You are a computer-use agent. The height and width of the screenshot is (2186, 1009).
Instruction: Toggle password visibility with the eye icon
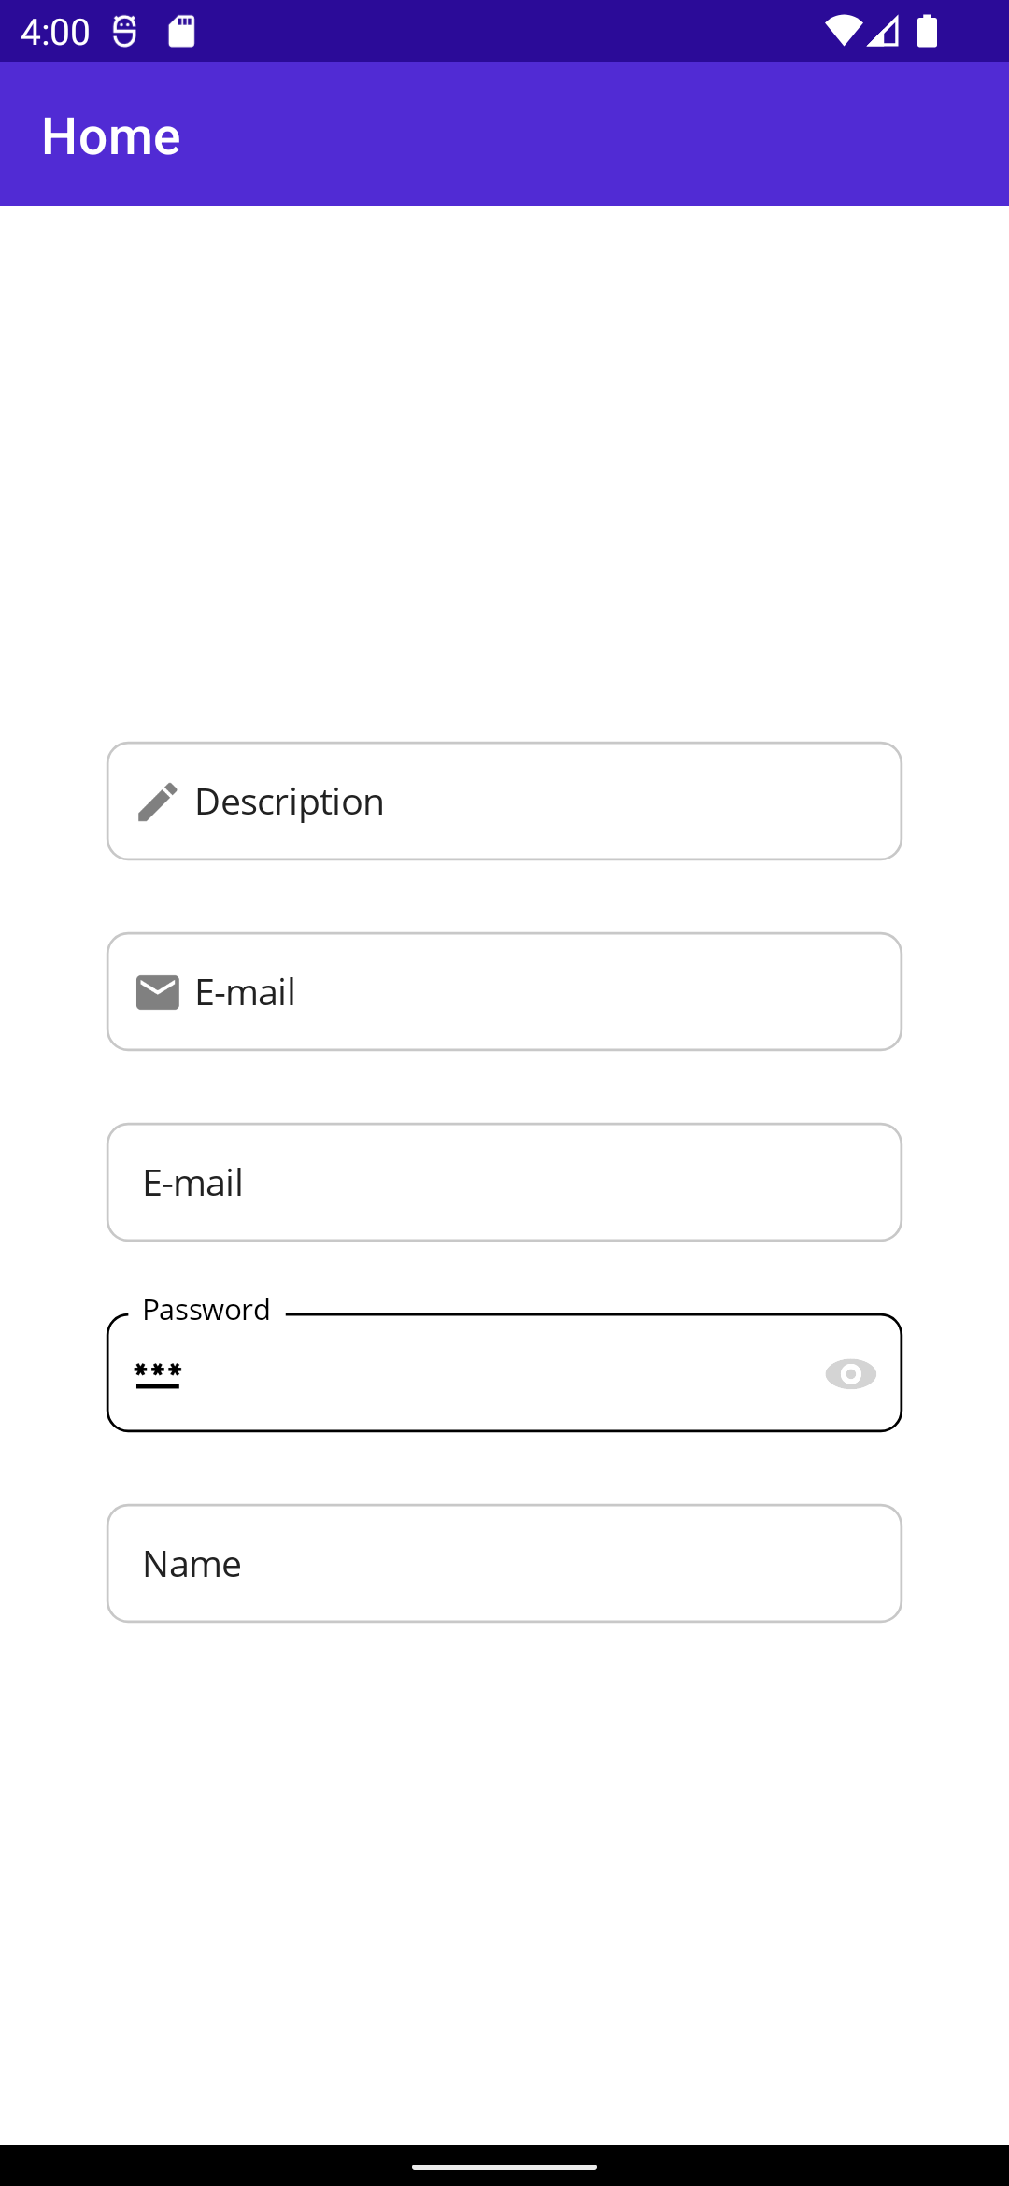(x=851, y=1373)
